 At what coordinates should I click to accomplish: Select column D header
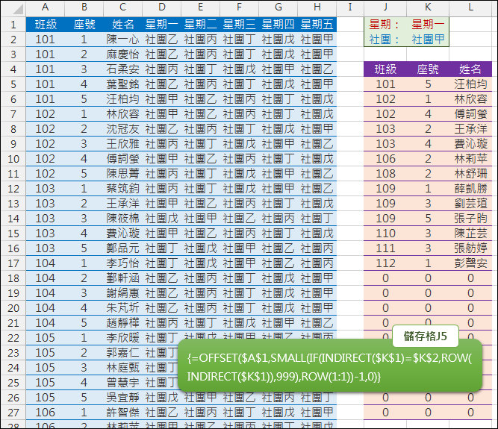[162, 7]
